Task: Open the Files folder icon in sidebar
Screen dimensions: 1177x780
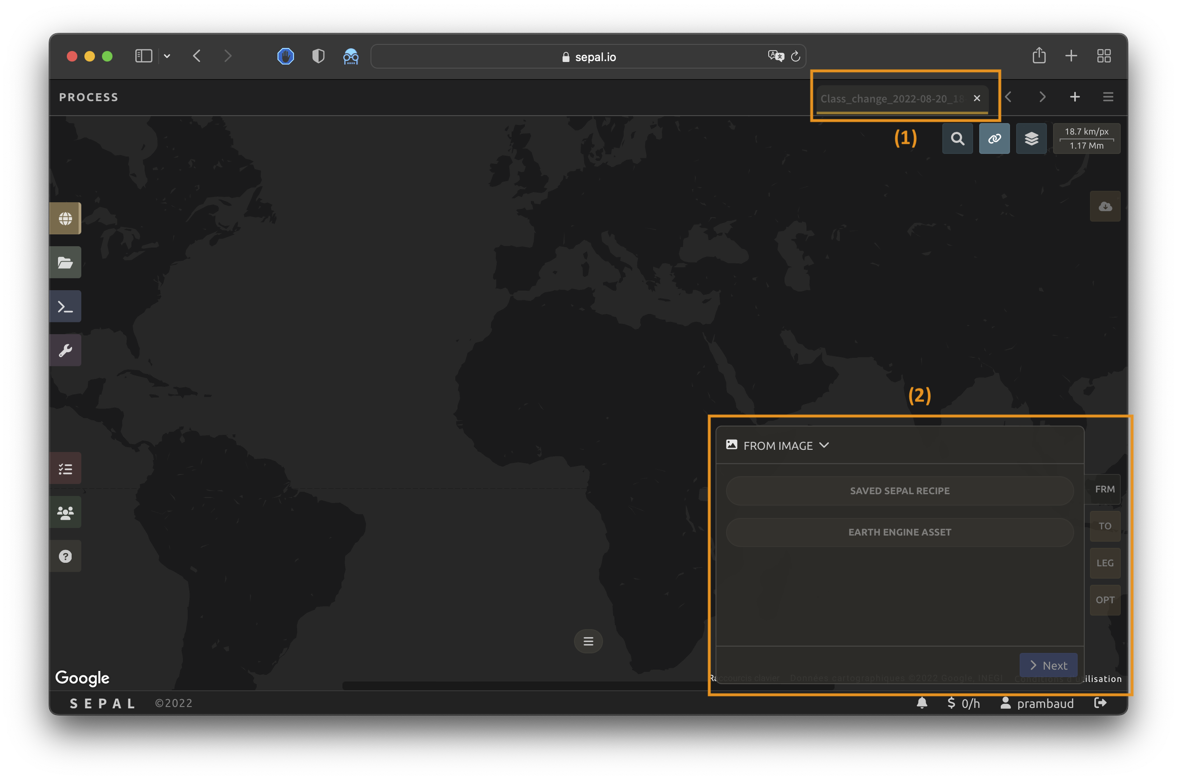Action: click(x=65, y=262)
